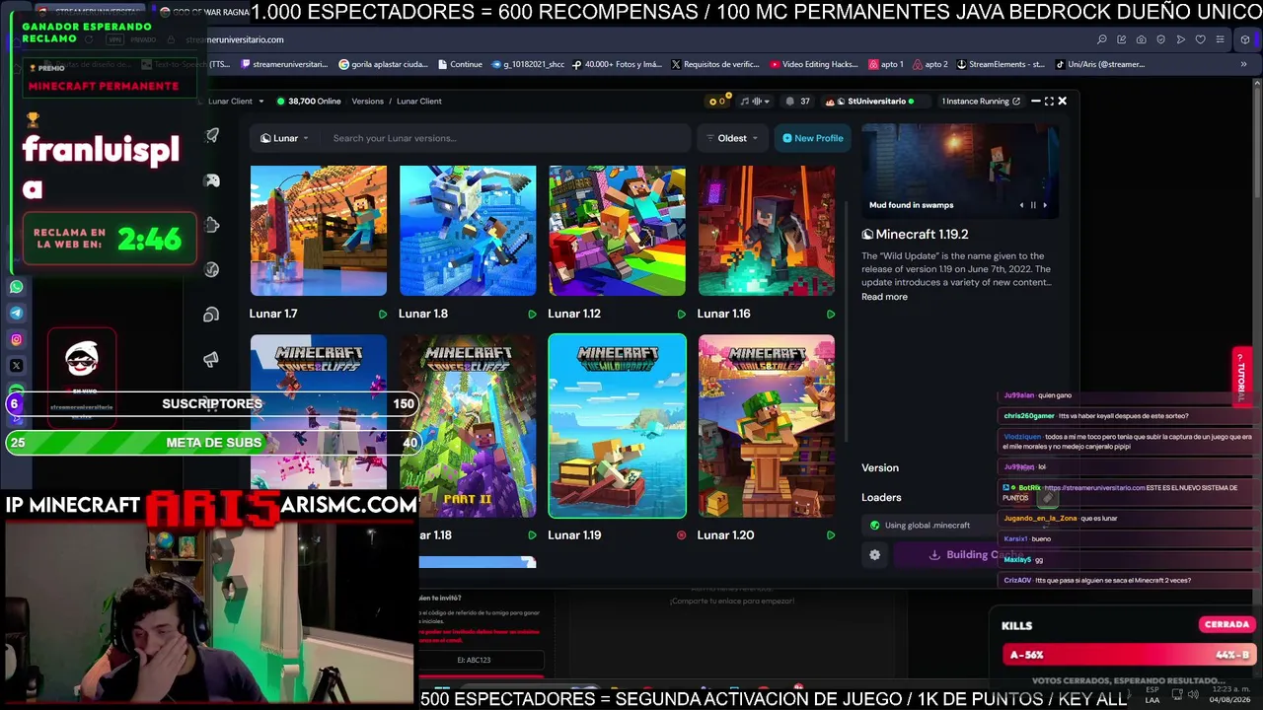The width and height of the screenshot is (1263, 710).
Task: Launch Lunar 1.16 with its green play icon
Action: point(830,314)
